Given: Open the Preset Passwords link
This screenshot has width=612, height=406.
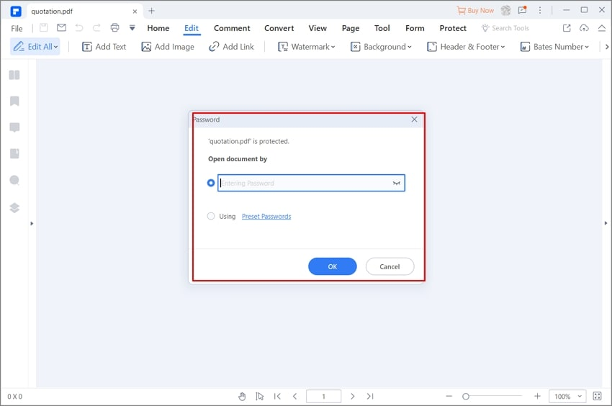Looking at the screenshot, I should coord(266,216).
